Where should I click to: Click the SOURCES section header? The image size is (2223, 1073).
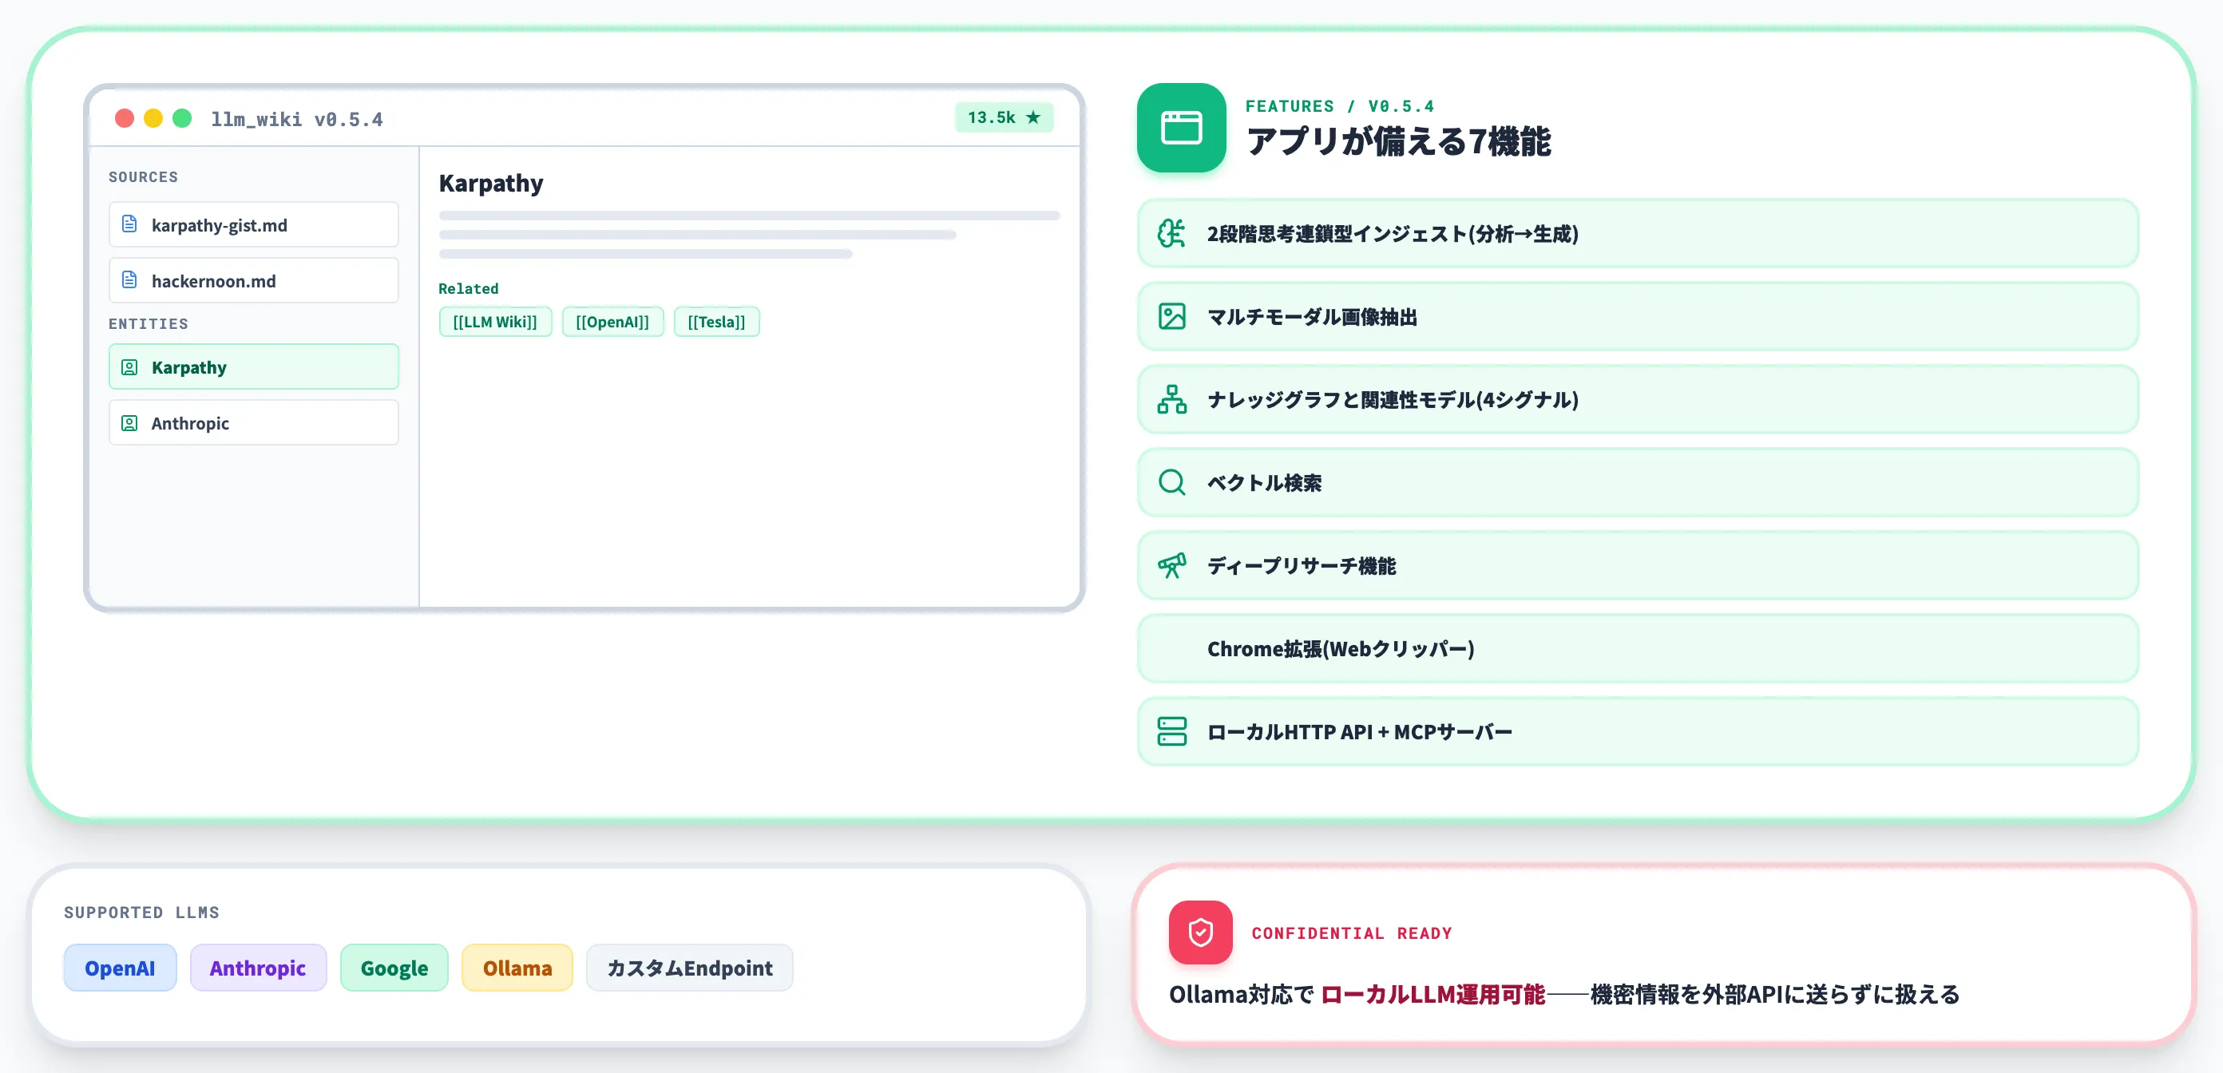point(143,176)
